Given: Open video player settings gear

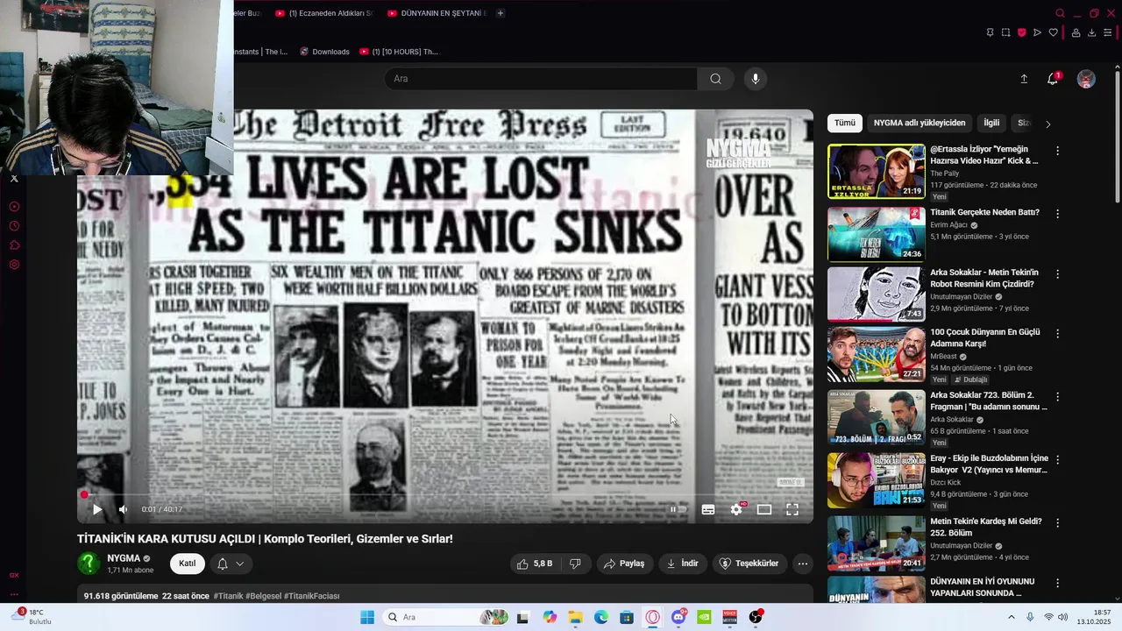Looking at the screenshot, I should coord(736,509).
